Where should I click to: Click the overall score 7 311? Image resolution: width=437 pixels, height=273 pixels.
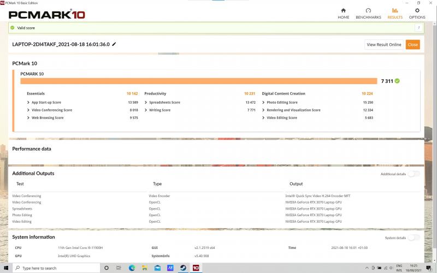[x=387, y=81]
